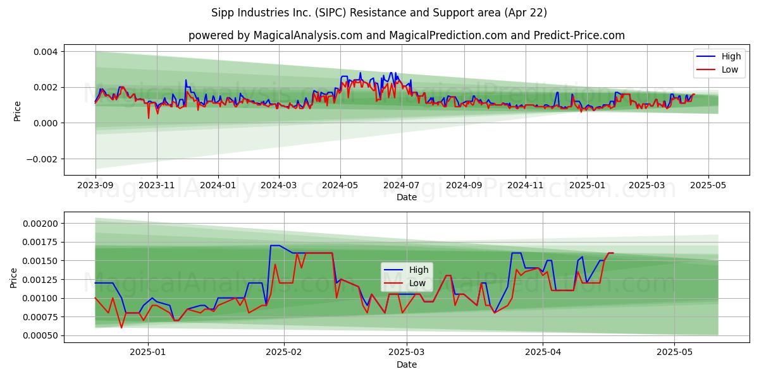Click the '0.00200' price tick label

click(41, 224)
